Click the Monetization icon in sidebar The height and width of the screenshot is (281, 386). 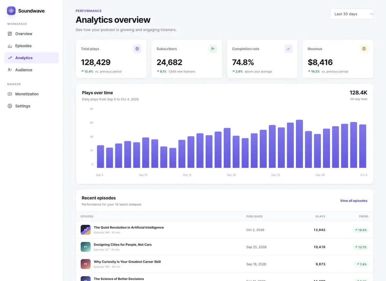[x=10, y=94]
